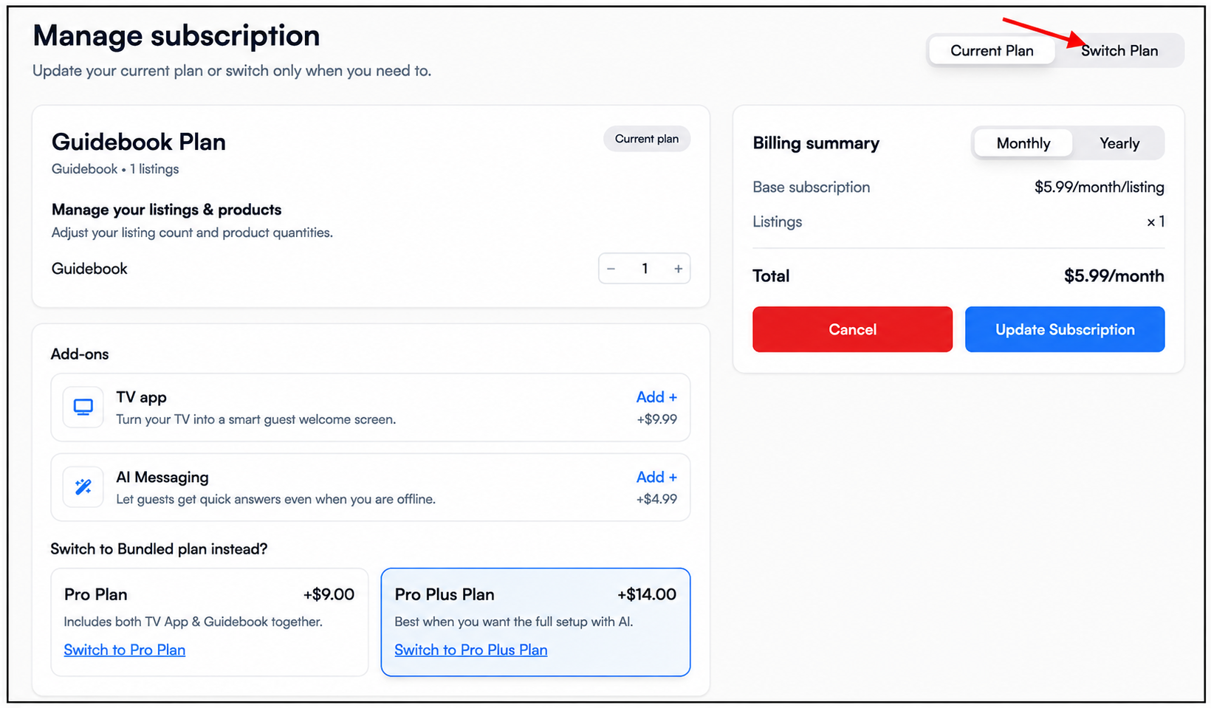Select the Pro Plus Plan bundle card
Screen dimensions: 1211x708
click(x=535, y=622)
